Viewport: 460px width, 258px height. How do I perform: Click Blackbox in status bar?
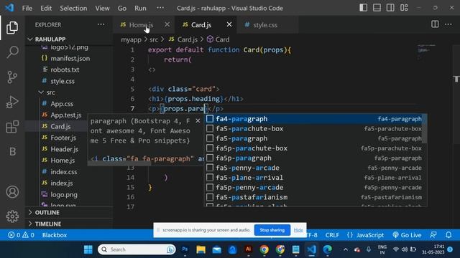pyautogui.click(x=55, y=235)
